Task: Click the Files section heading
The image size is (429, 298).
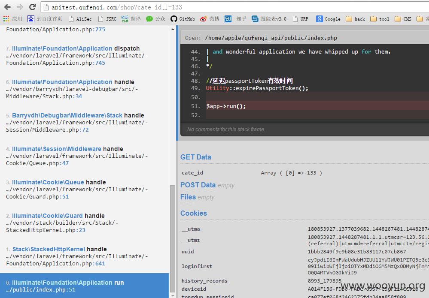Action: click(188, 197)
